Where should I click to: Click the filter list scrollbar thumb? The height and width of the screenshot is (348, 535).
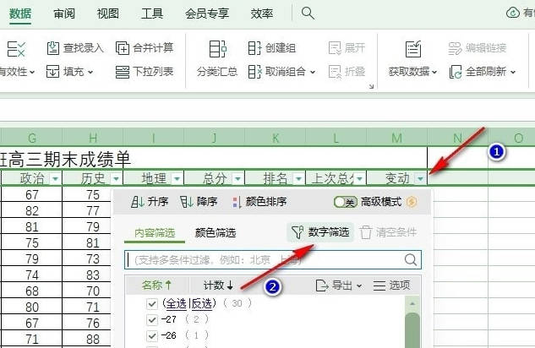412,330
